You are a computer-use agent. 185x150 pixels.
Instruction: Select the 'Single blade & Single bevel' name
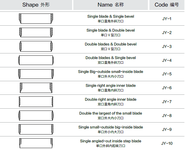coord(110,16)
